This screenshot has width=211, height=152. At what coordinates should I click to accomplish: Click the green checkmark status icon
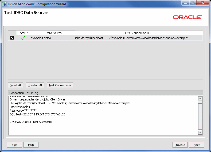23,38
